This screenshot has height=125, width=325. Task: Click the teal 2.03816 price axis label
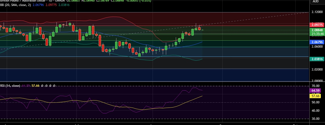(316, 59)
